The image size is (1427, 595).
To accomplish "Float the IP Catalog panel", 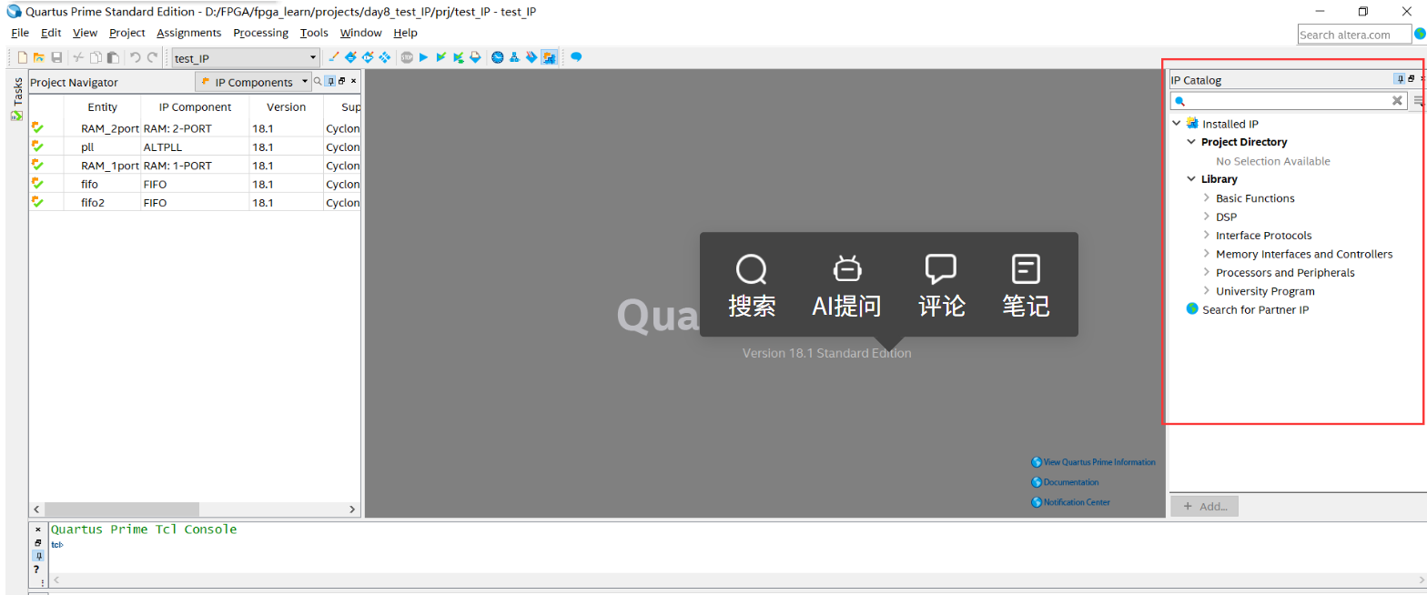I will tap(1412, 79).
